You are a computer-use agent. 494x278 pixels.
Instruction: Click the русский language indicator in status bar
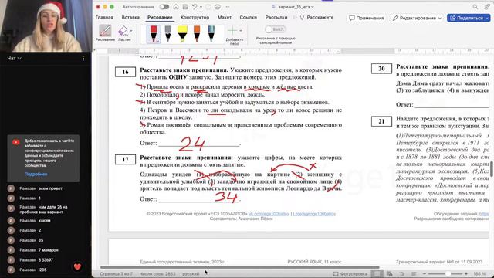pos(191,274)
